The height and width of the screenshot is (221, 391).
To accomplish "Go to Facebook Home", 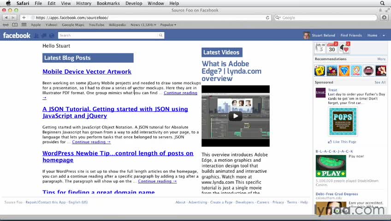I will 372,35.
